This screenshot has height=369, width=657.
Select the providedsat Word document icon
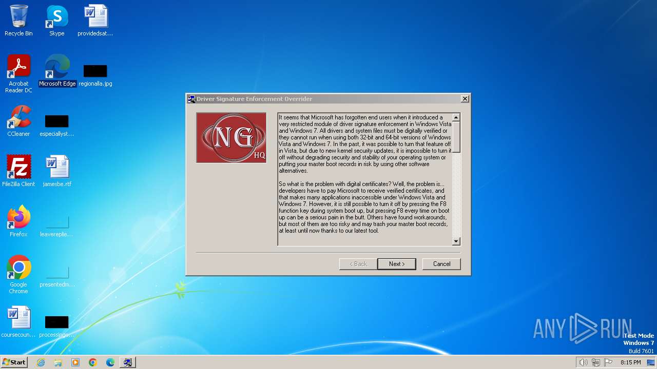(x=95, y=20)
